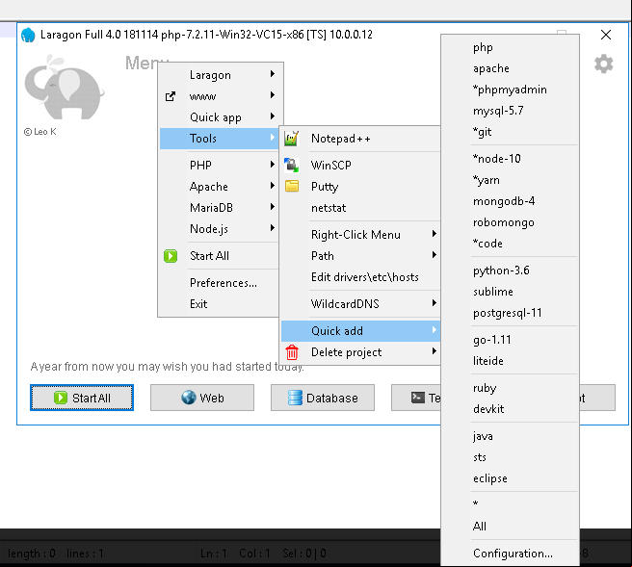Choose *node-10 from Quick add
Image resolution: width=632 pixels, height=567 pixels.
point(511,159)
